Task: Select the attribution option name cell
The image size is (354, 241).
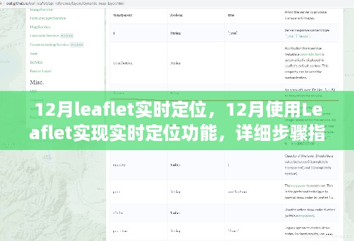Action: [122, 63]
